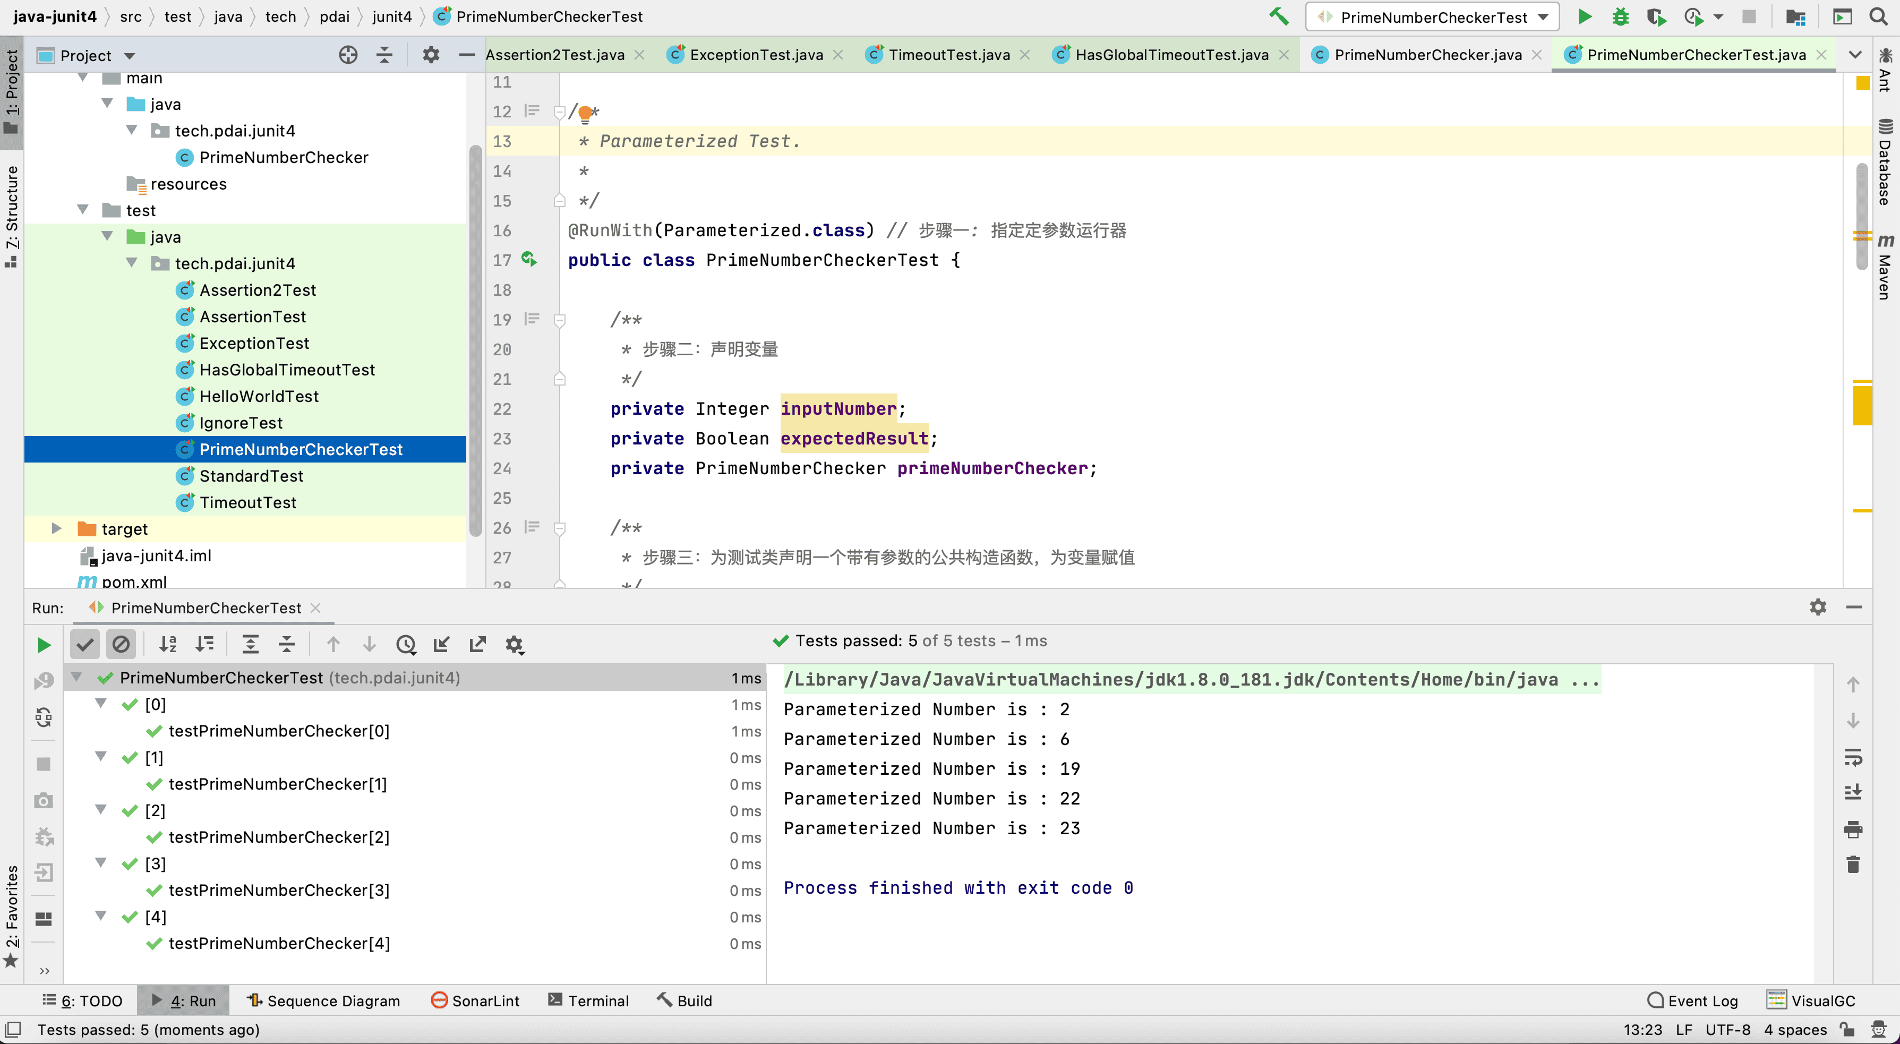The width and height of the screenshot is (1900, 1044).
Task: Collapse the [0] test result node
Action: (101, 704)
